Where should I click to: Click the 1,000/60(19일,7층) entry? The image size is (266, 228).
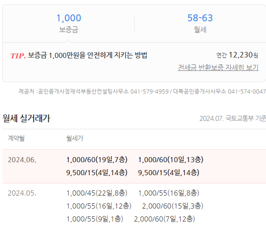pos(97,159)
